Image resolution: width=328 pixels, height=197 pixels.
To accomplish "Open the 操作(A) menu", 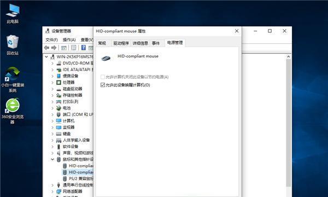I will 69,39.
